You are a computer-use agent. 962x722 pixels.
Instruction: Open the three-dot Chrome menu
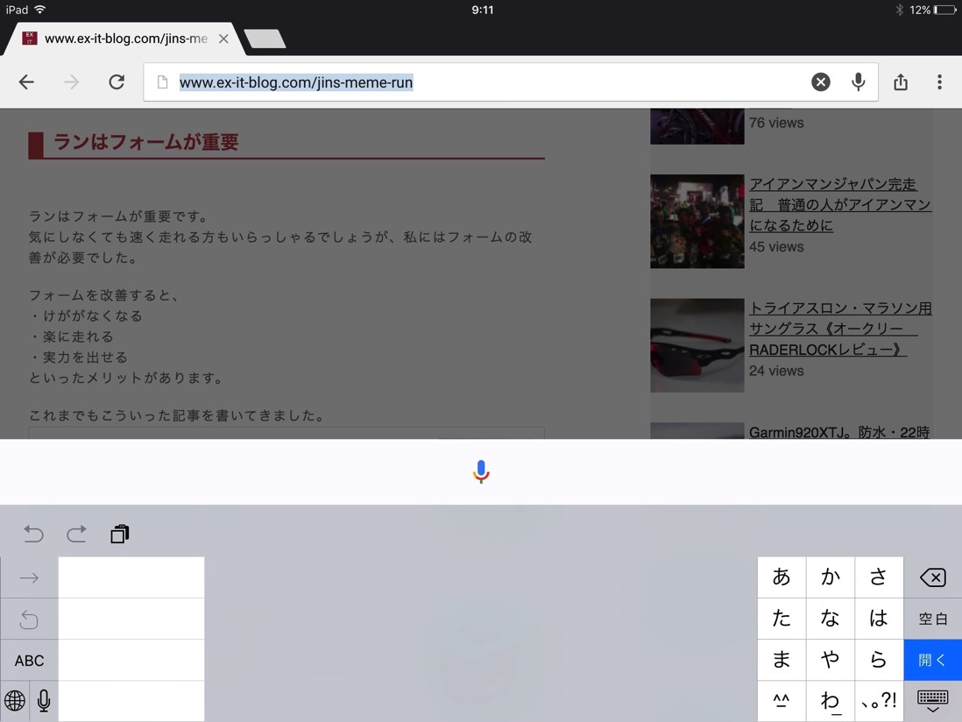click(939, 82)
